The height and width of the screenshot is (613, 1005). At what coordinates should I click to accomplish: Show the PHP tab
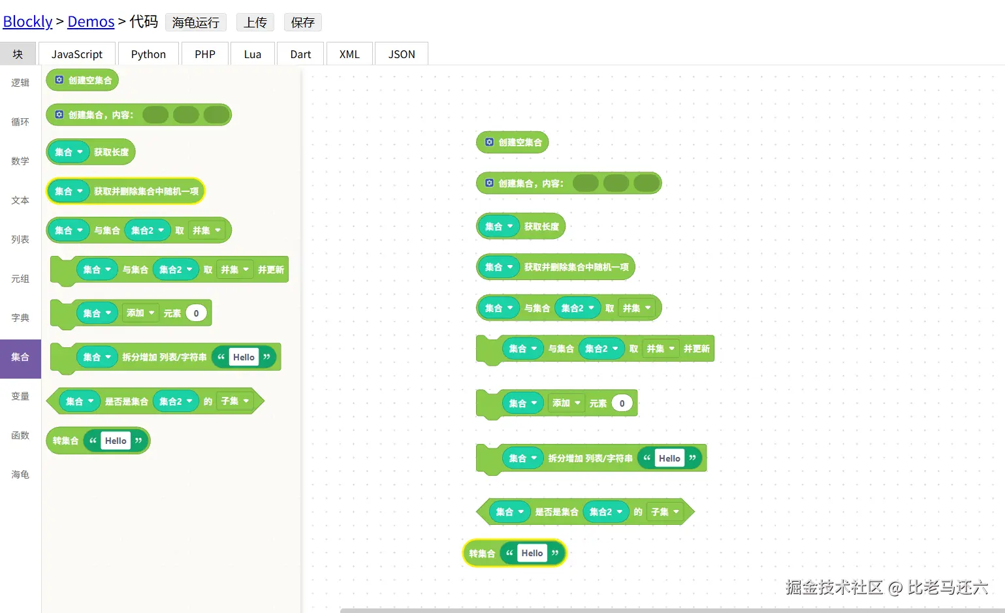click(205, 54)
